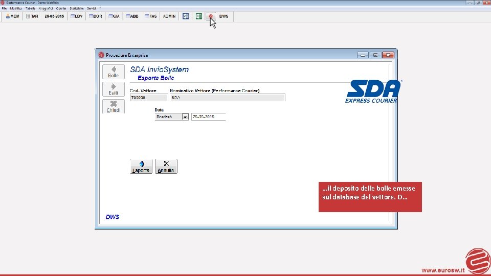Click the DWS toolbar button
491x276 pixels.
pyautogui.click(x=224, y=16)
